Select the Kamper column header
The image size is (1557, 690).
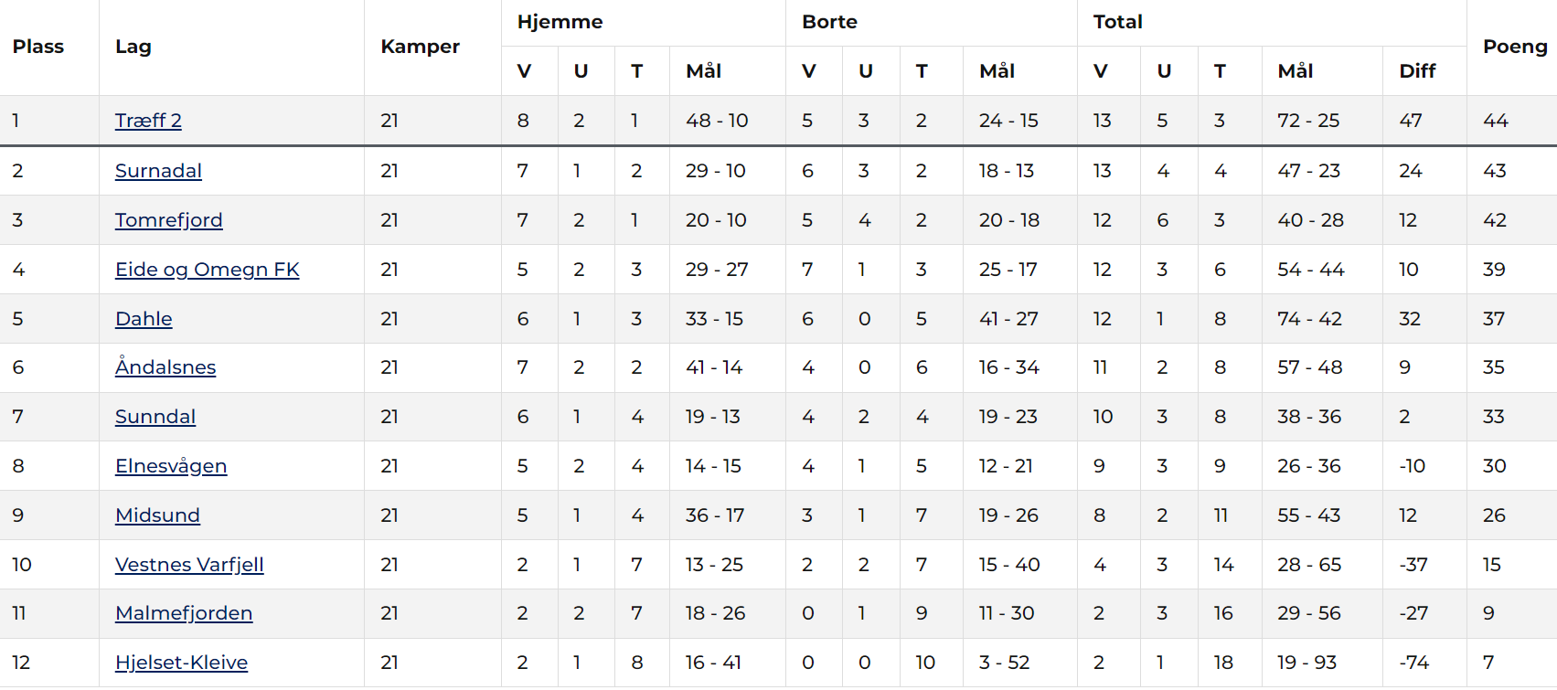[x=420, y=47]
